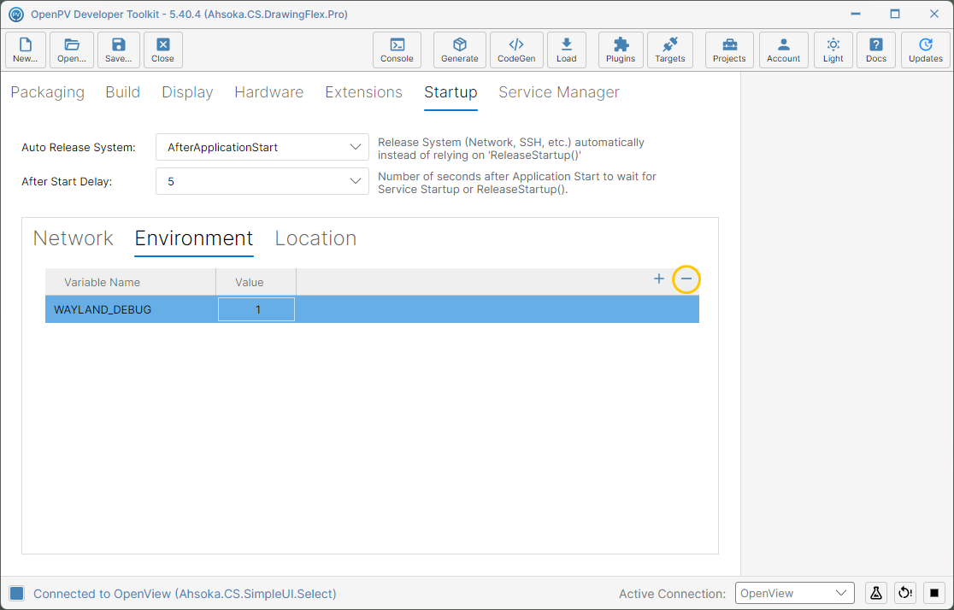Open the Location sub-tab
Screen dimensions: 954x610
(x=315, y=238)
